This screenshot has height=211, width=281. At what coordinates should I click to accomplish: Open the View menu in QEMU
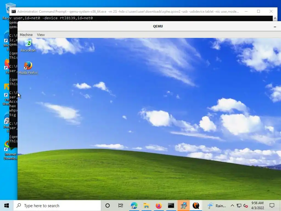41,35
